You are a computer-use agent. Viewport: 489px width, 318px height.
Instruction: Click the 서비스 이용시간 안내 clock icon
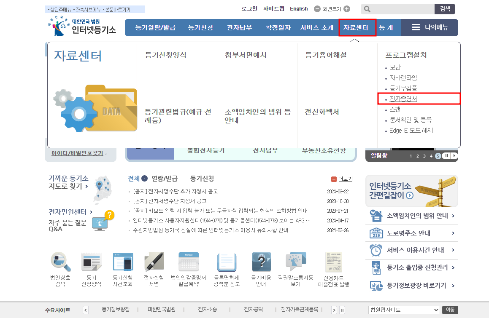coord(376,250)
